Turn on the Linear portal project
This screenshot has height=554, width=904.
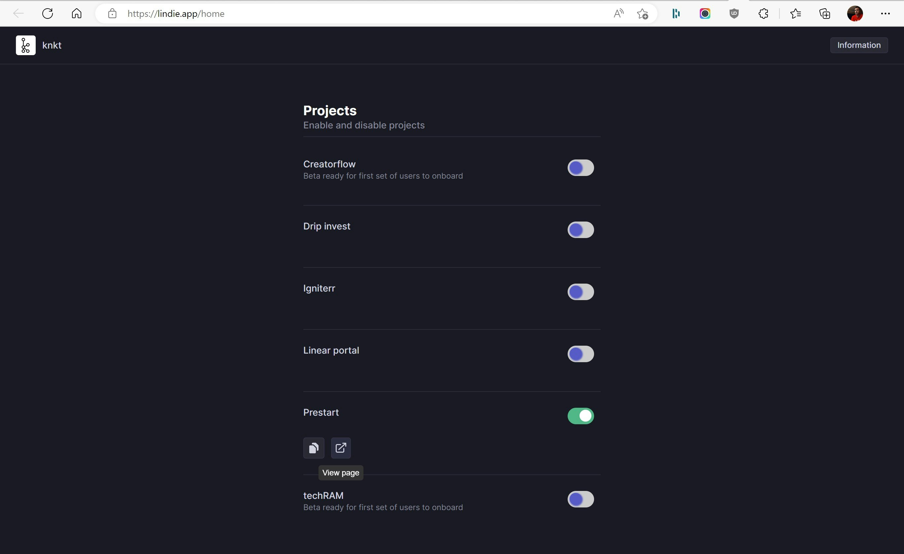581,354
